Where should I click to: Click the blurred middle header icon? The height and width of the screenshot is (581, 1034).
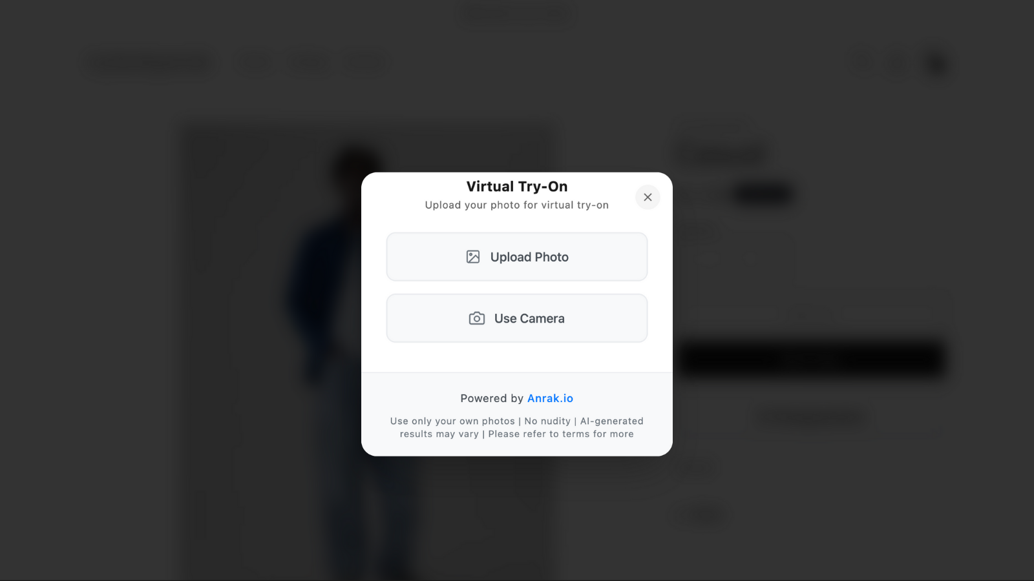[898, 63]
